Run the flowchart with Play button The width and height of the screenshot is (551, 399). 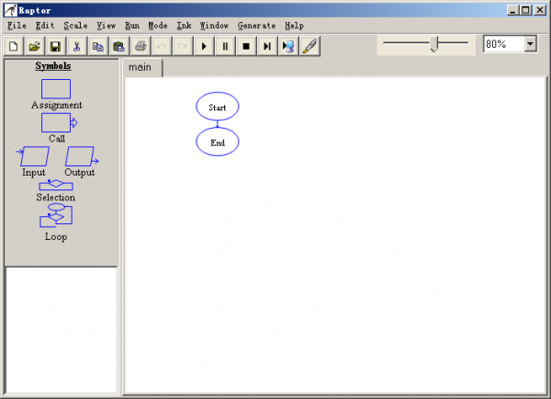(x=204, y=46)
